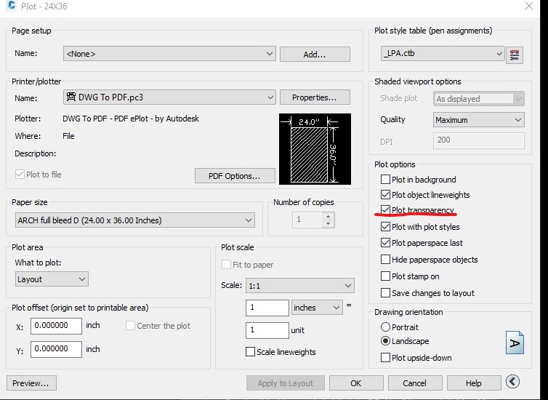Viewport: 548px width, 400px height.
Task: Click the Fit to paper checkbox
Action: 227,265
